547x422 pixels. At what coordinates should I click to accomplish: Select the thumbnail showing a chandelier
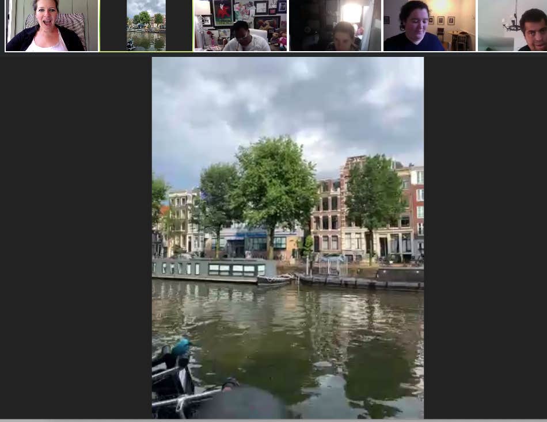[x=512, y=26]
